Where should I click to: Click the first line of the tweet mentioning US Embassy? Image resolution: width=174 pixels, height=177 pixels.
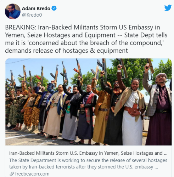pyautogui.click(x=83, y=27)
